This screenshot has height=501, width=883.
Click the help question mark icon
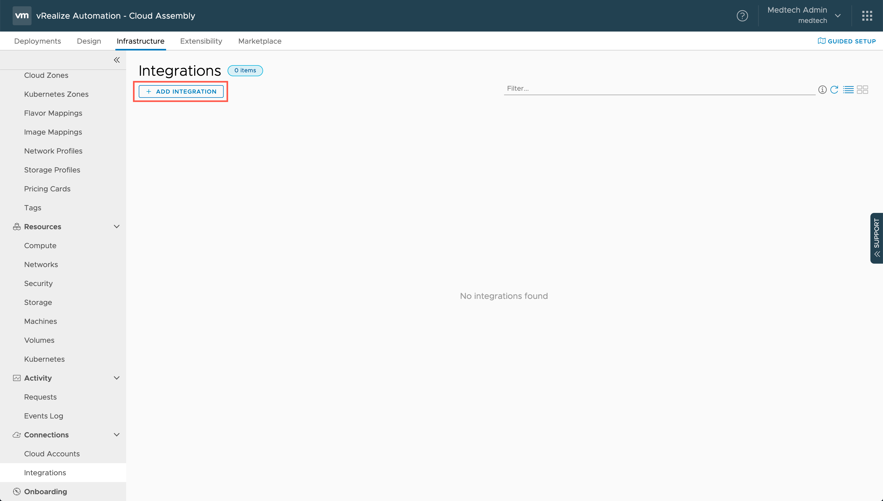pos(742,16)
